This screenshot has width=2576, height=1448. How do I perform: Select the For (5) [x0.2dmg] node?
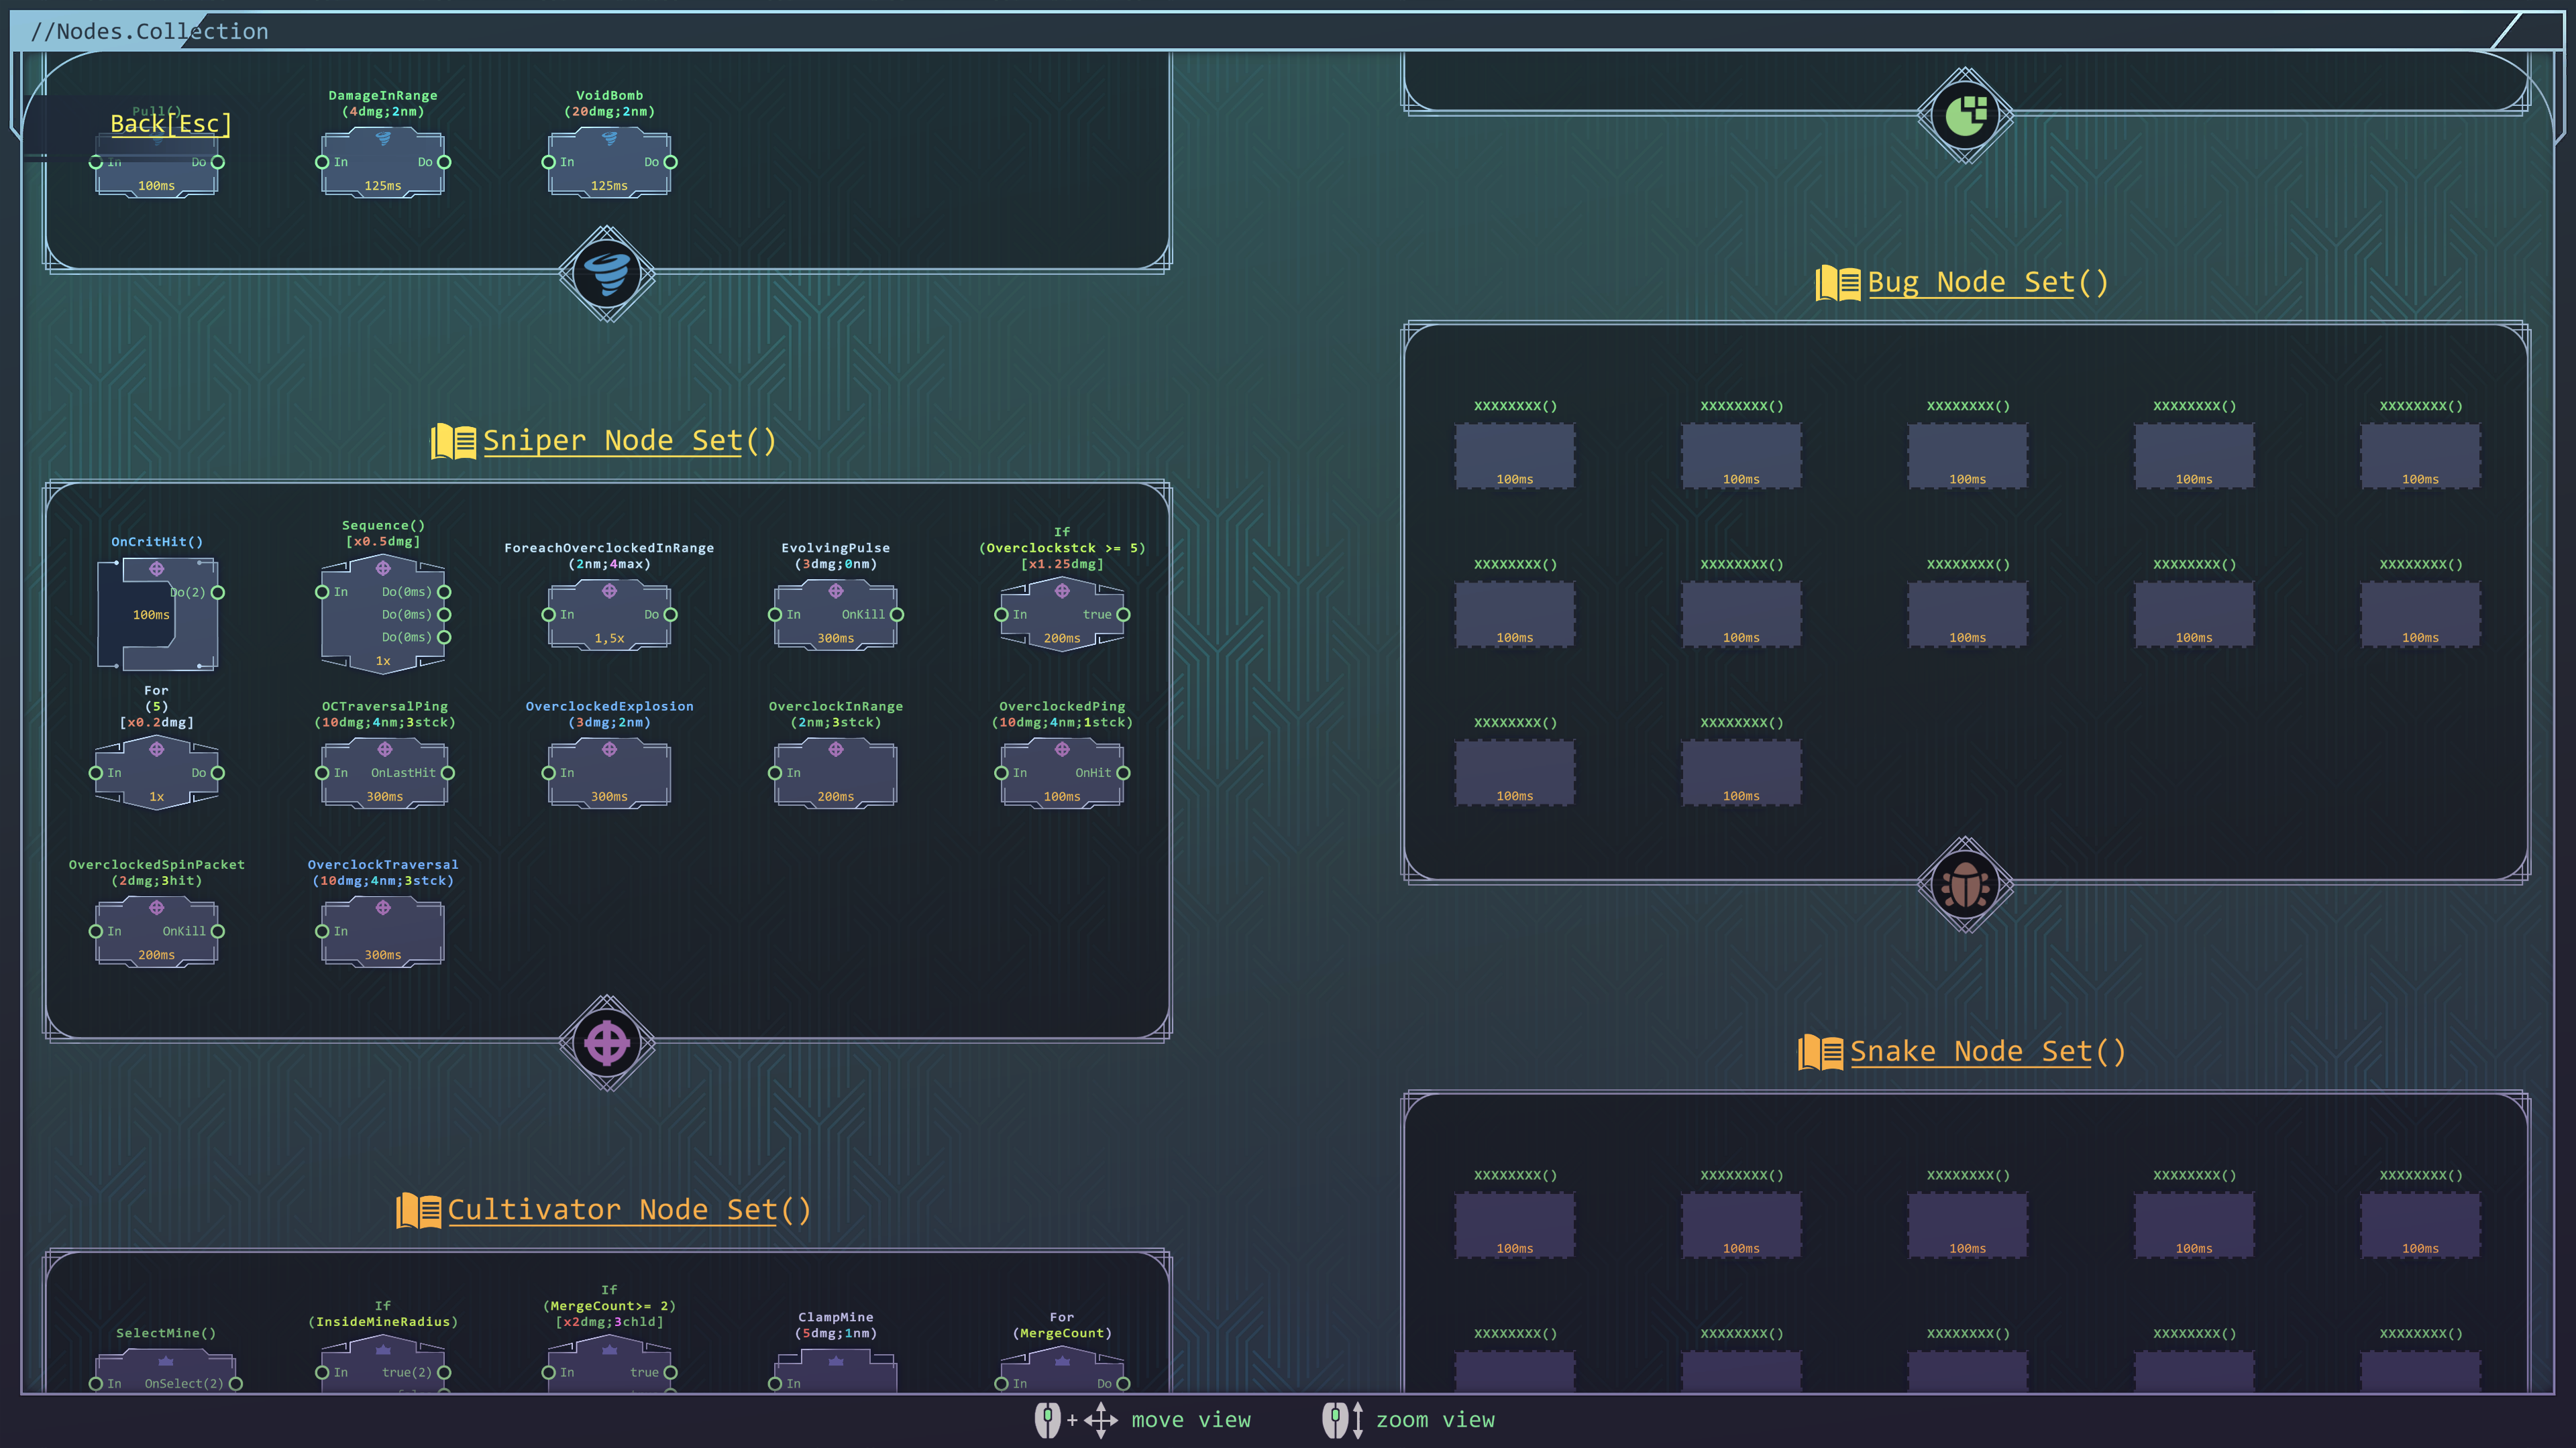pyautogui.click(x=157, y=772)
